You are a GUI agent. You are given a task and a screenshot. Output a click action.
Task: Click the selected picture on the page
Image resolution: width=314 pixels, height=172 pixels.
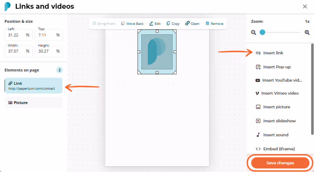157,52
